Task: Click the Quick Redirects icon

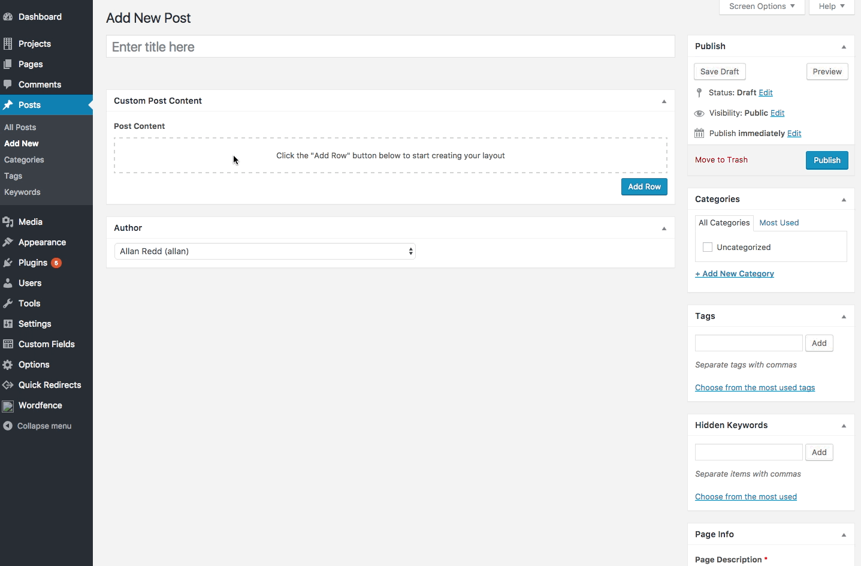Action: coord(8,385)
